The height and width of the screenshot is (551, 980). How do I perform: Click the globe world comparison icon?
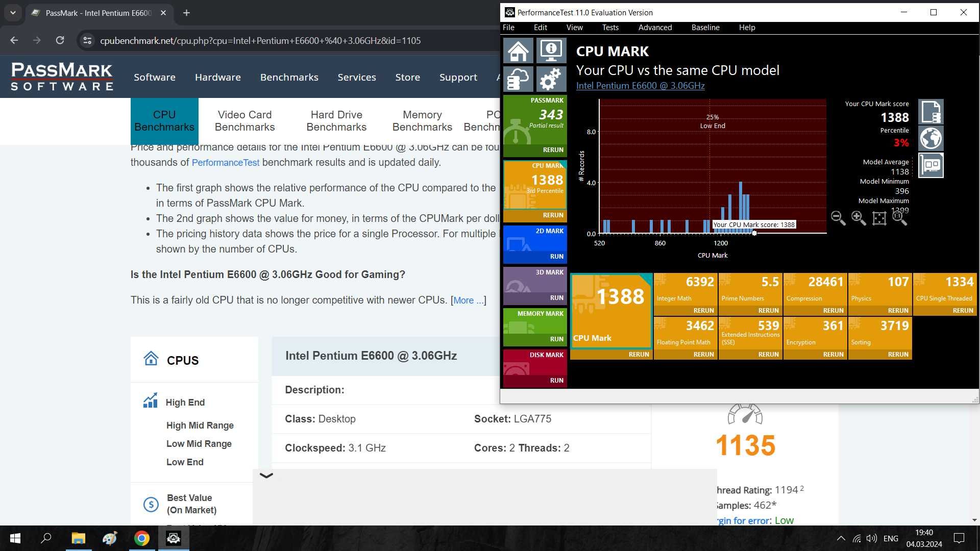(x=931, y=138)
